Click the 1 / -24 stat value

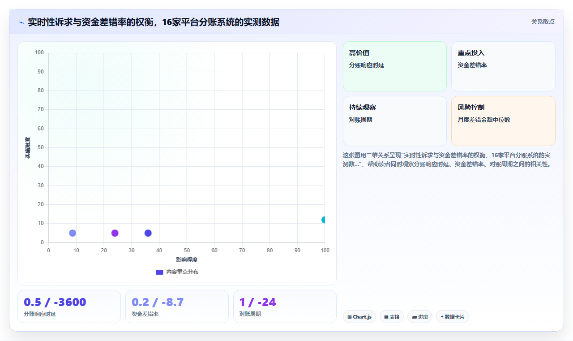(x=258, y=302)
